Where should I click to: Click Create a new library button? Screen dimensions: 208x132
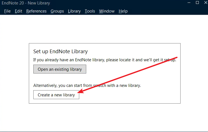click(56, 95)
